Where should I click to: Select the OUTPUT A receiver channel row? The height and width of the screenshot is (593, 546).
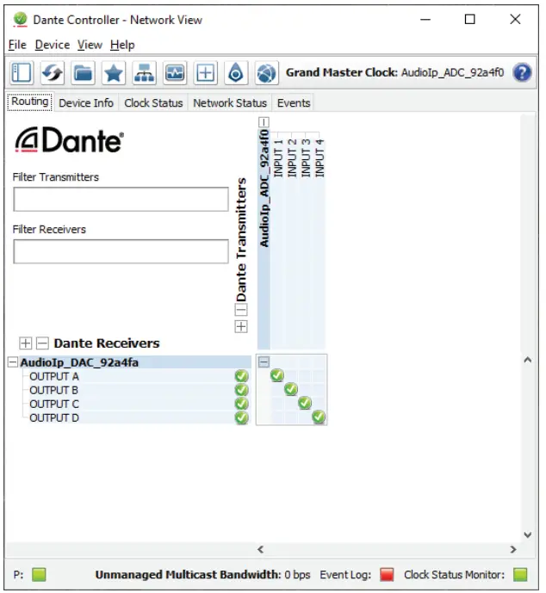point(140,377)
